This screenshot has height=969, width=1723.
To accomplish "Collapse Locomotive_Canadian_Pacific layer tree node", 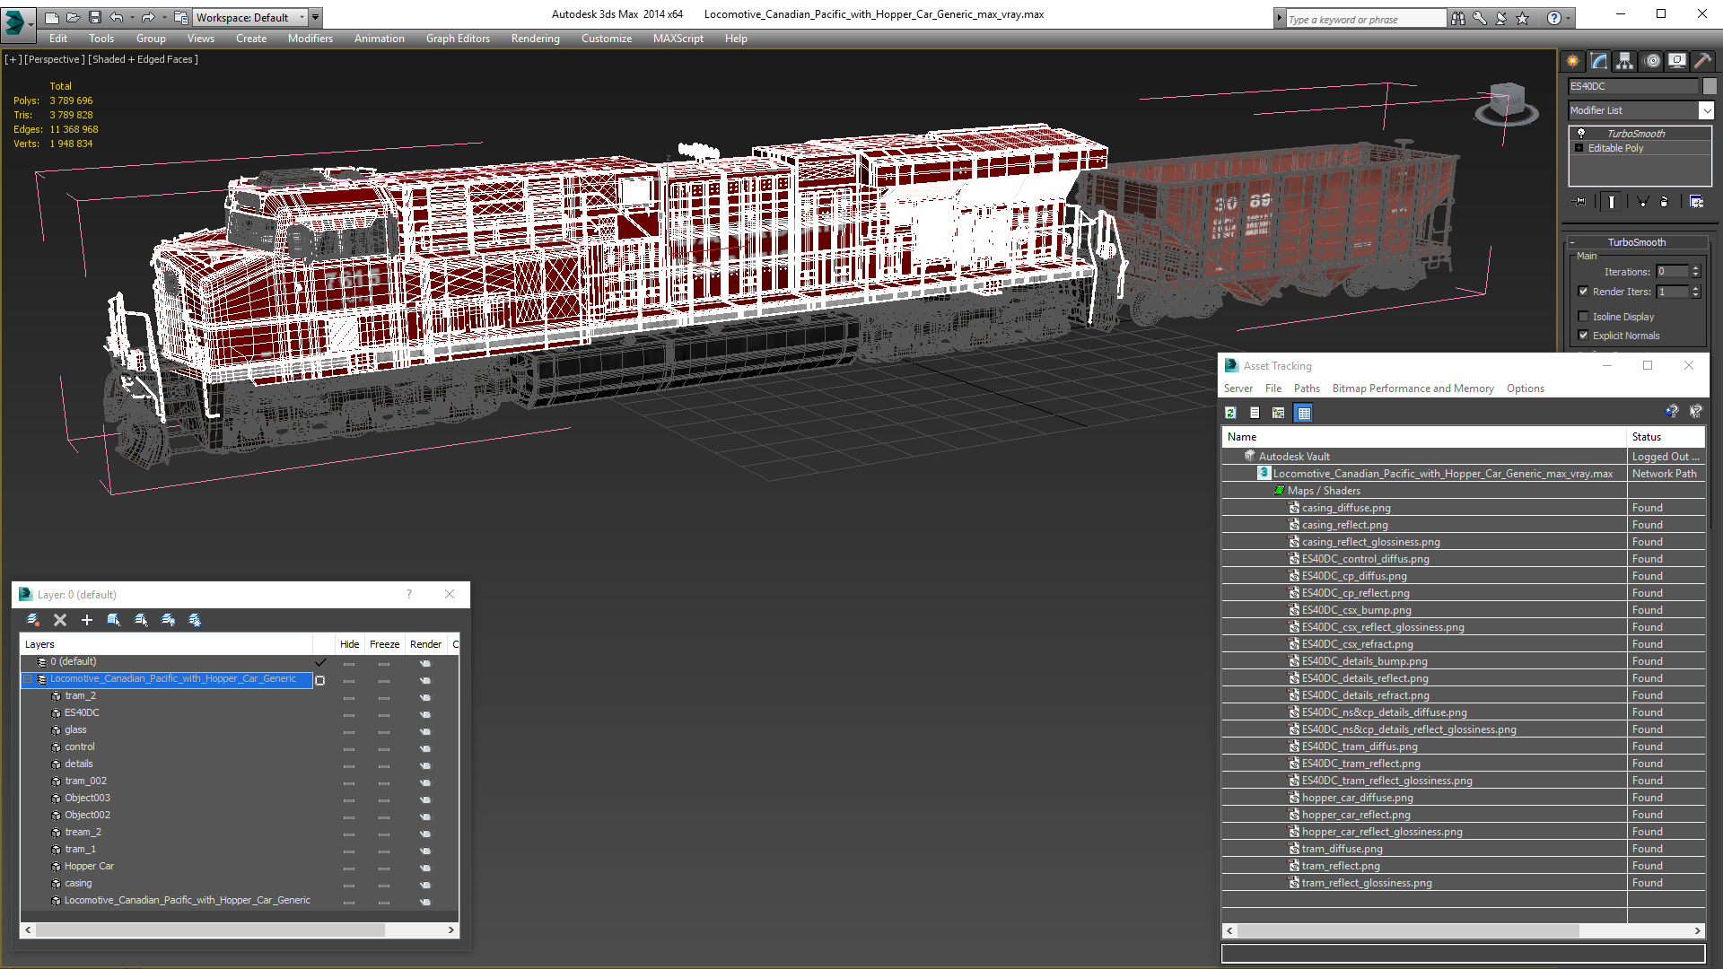I will [28, 679].
